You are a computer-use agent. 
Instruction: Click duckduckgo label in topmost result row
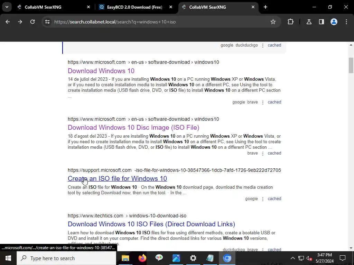[x=246, y=45]
